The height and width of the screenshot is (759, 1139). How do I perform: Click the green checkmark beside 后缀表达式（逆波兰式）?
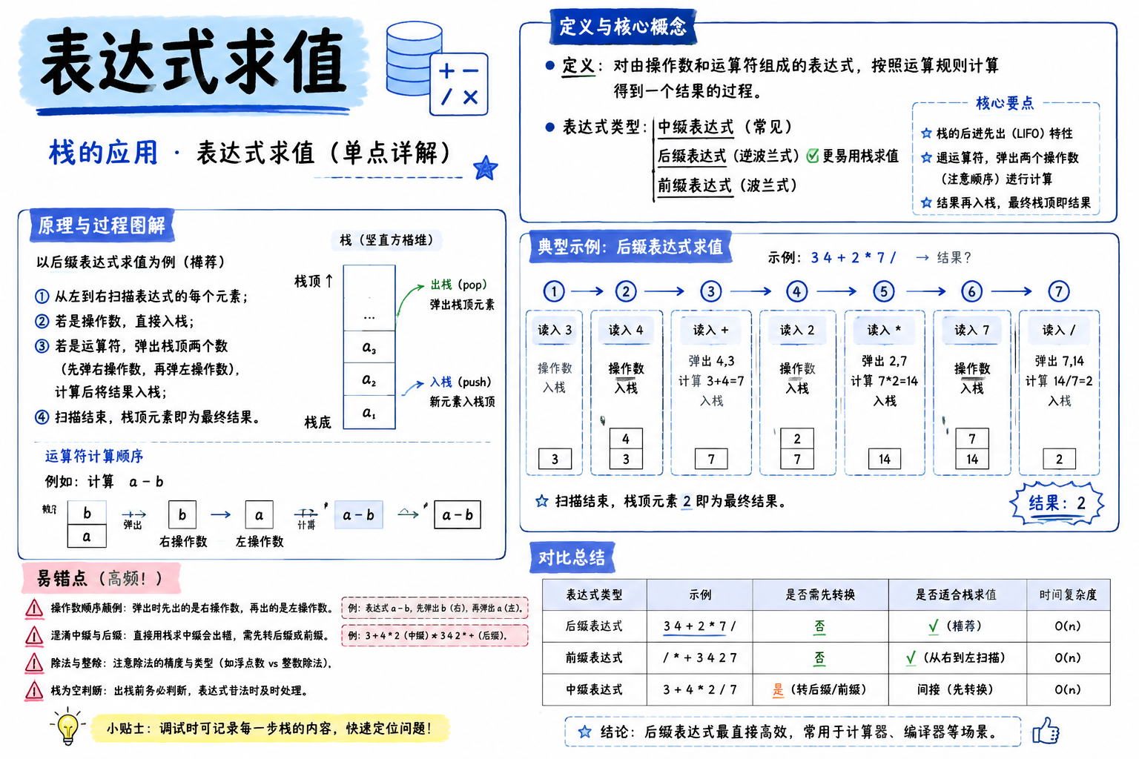click(813, 156)
